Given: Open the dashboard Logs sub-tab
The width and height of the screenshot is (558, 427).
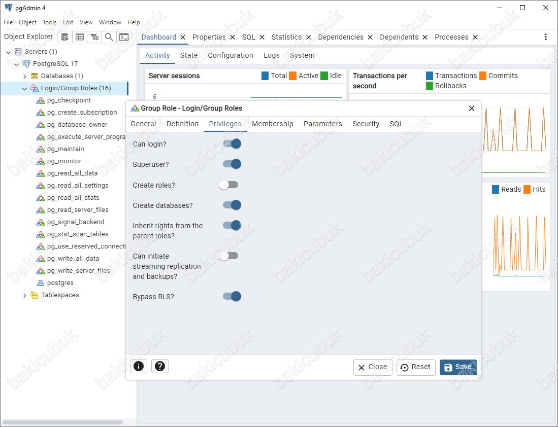Looking at the screenshot, I should coord(272,55).
